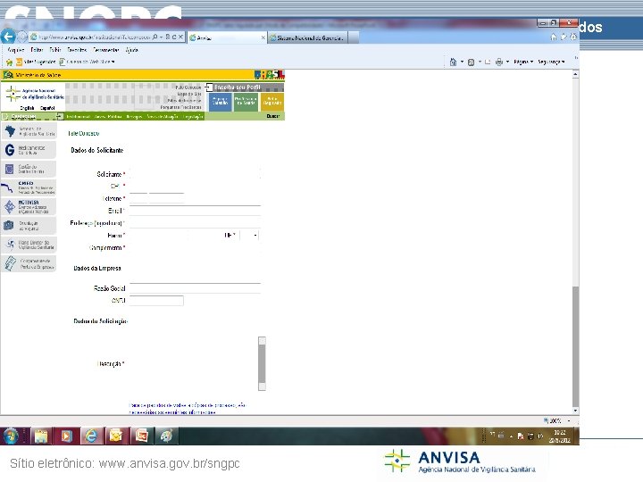Open the Comprovante de Porte de Empresa item
This screenshot has height=482, width=643.
29,263
